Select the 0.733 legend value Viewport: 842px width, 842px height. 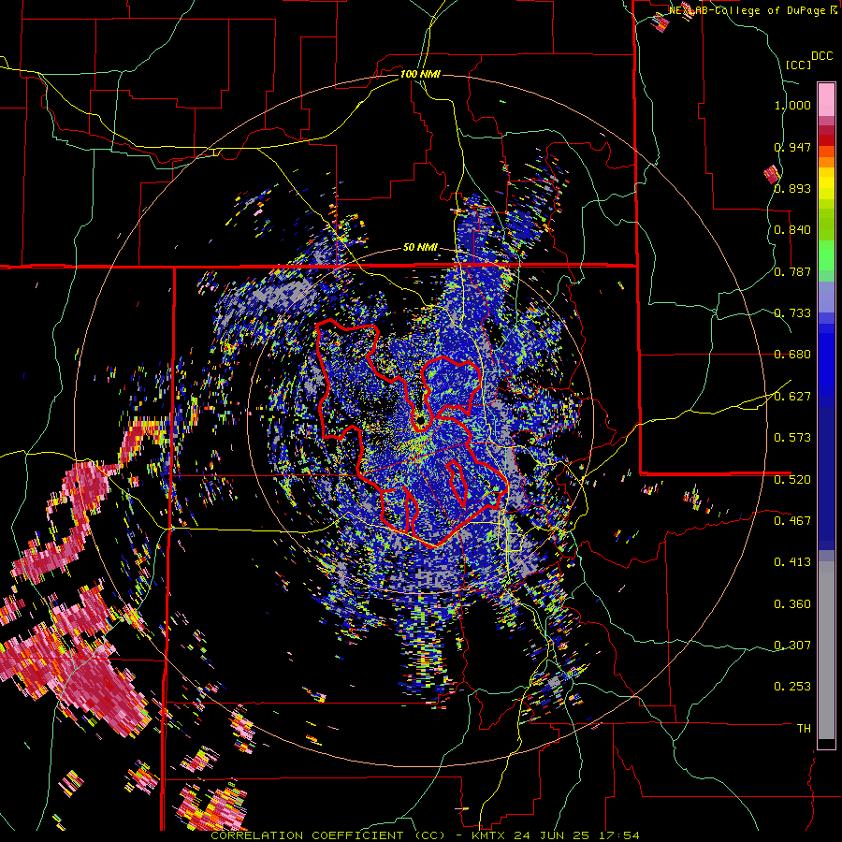coord(792,313)
